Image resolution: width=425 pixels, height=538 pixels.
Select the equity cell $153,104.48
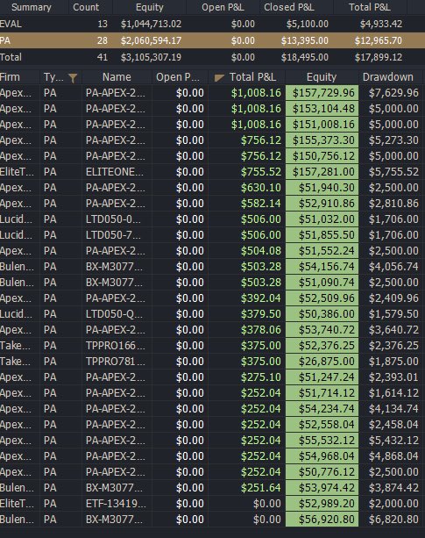(322, 109)
